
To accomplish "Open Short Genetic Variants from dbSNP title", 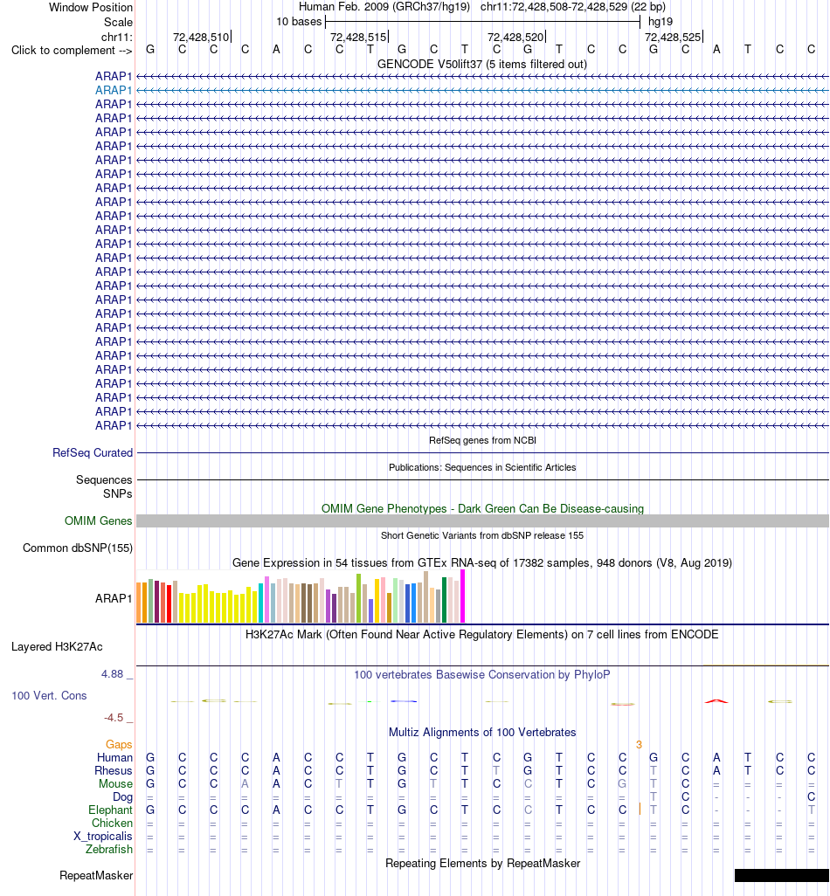I will (482, 535).
